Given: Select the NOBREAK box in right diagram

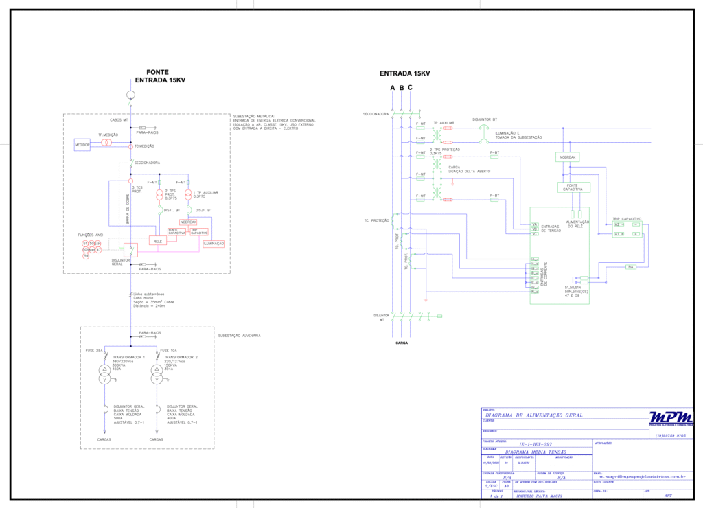Looking at the screenshot, I should tap(567, 157).
